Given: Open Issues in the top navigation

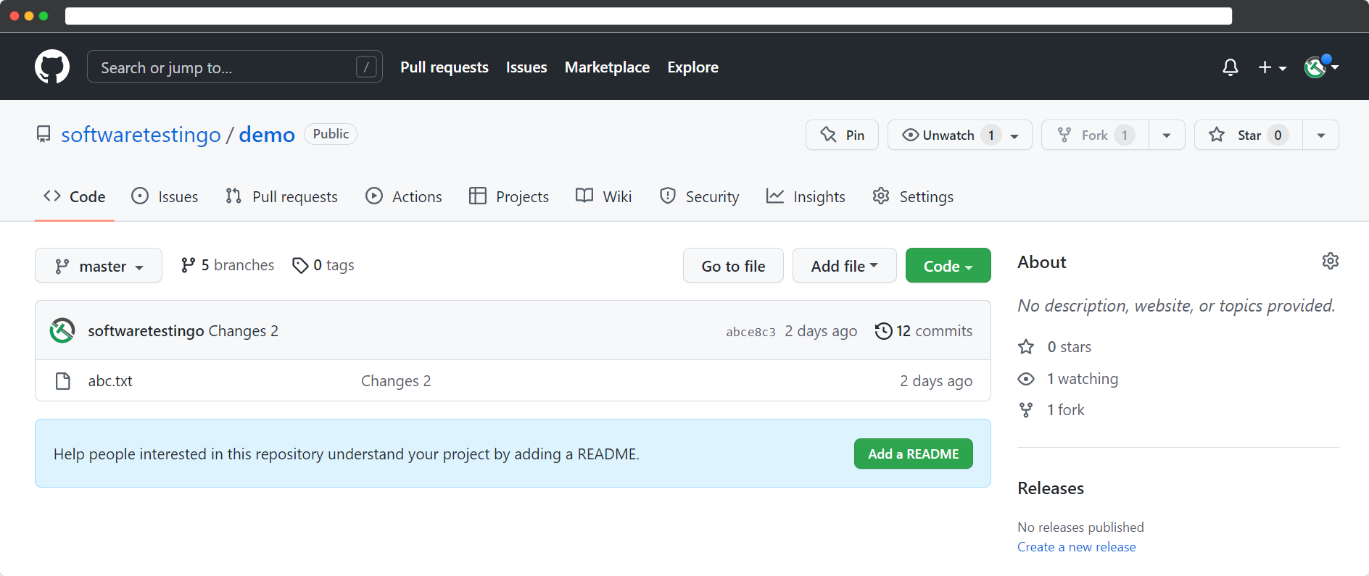Looking at the screenshot, I should click(526, 67).
